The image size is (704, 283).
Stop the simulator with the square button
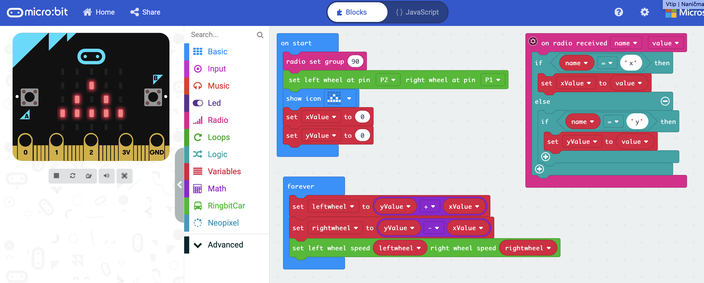click(56, 176)
